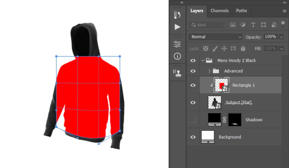Lock transparent pixels icon
The image size is (289, 168).
[205, 48]
